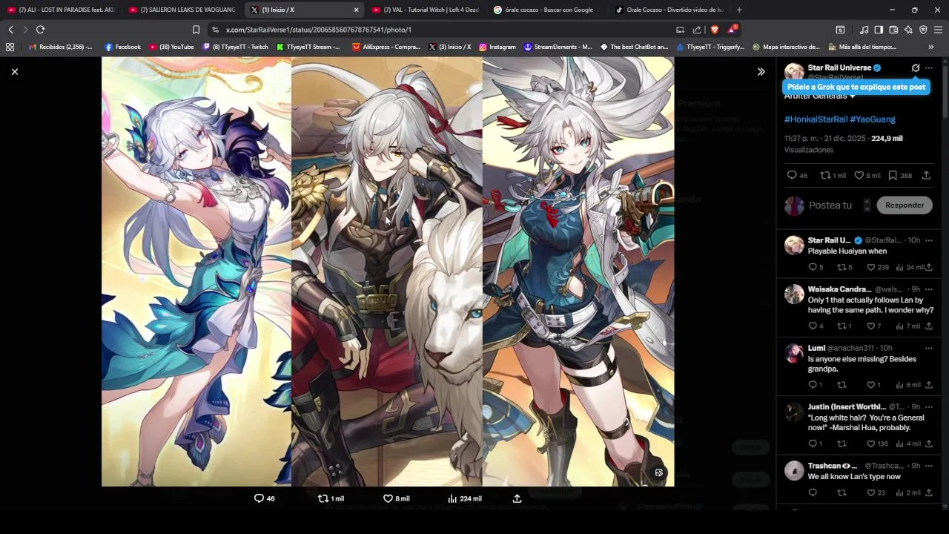This screenshot has width=949, height=534.
Task: Open the Brave Rewards triangle icon
Action: tap(732, 30)
